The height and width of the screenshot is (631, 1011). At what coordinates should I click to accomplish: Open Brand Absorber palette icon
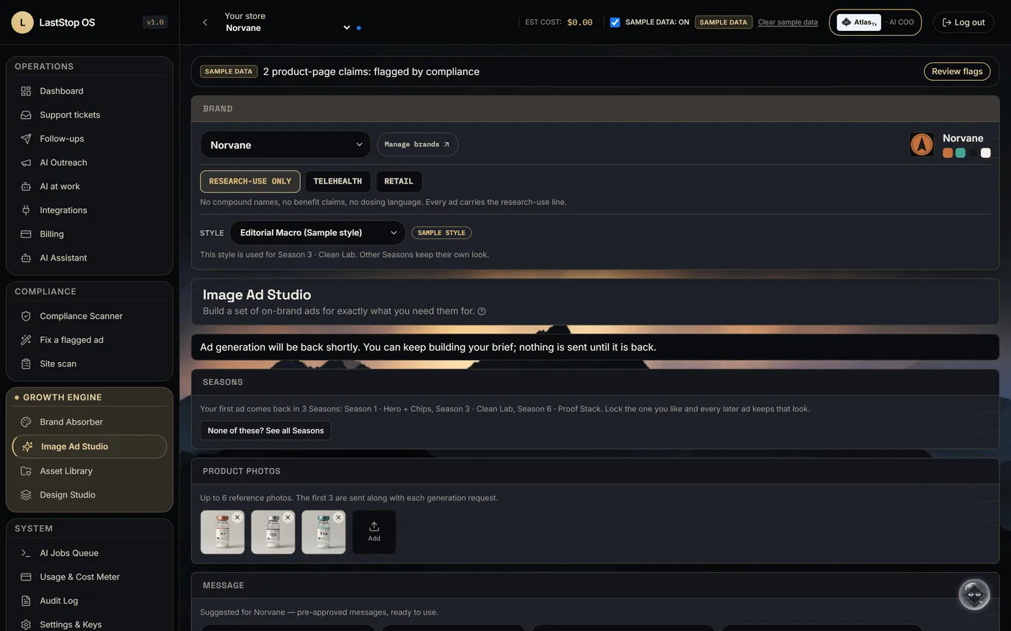pos(26,422)
